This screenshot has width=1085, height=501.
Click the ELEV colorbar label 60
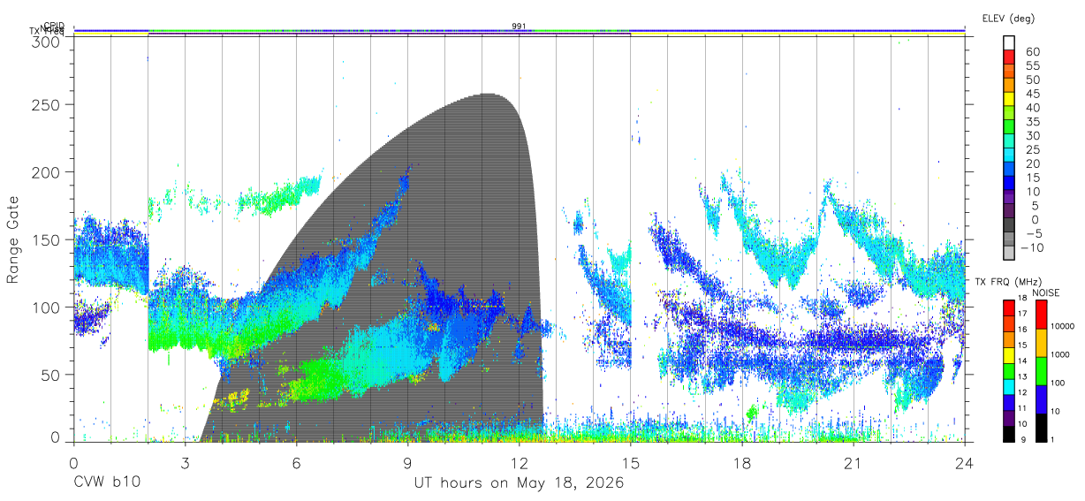tap(1031, 51)
